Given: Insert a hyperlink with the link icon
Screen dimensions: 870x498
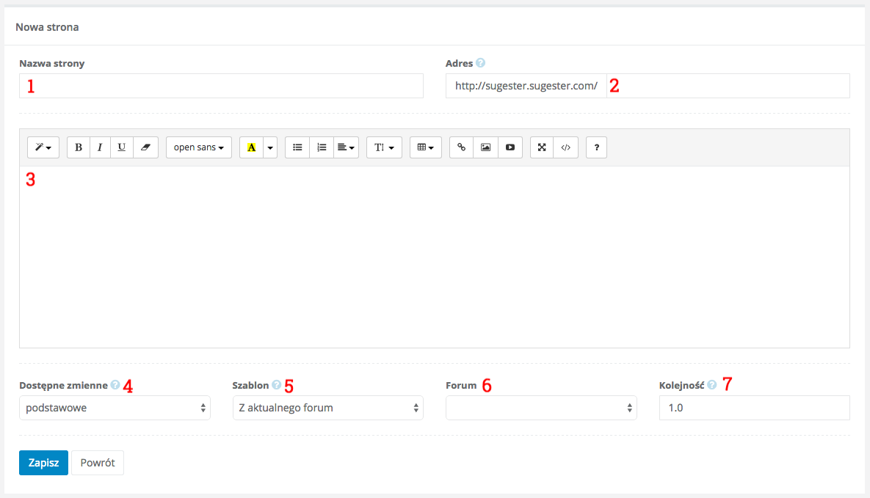Looking at the screenshot, I should click(461, 147).
